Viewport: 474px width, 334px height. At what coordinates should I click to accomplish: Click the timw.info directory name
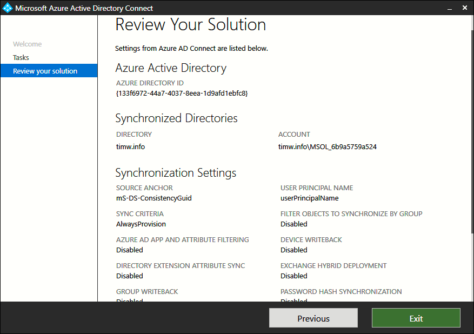[130, 146]
